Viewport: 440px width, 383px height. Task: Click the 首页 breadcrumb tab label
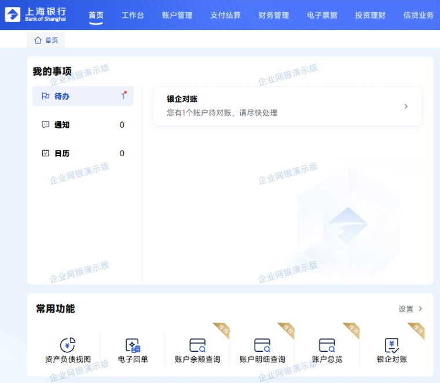pyautogui.click(x=52, y=40)
